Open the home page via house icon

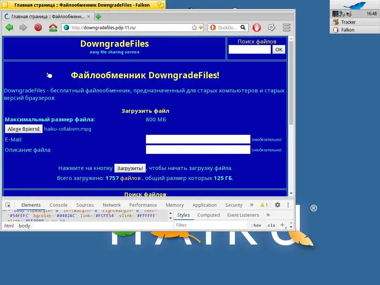[x=53, y=27]
